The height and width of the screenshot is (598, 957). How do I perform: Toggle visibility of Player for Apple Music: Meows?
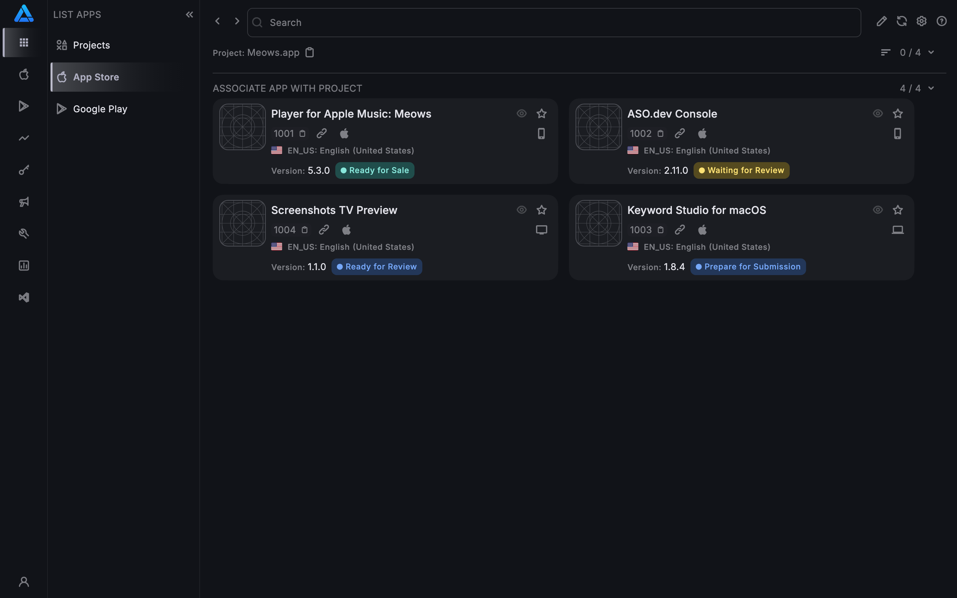522,114
